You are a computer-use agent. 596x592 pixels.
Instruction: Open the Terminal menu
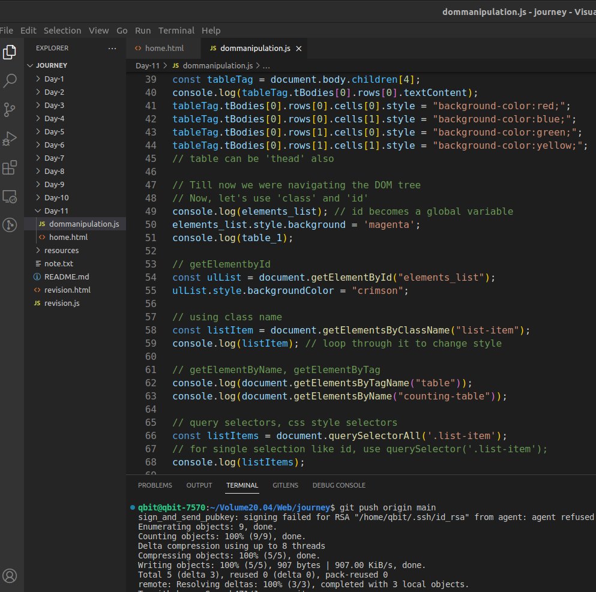[176, 31]
